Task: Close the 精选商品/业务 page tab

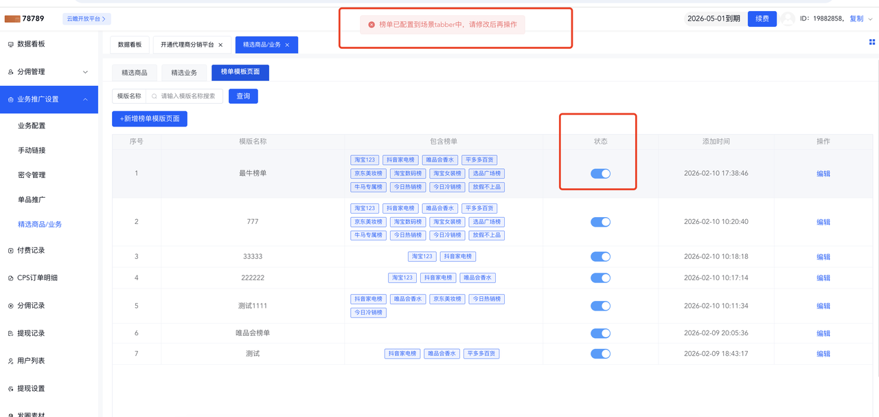Action: 287,45
